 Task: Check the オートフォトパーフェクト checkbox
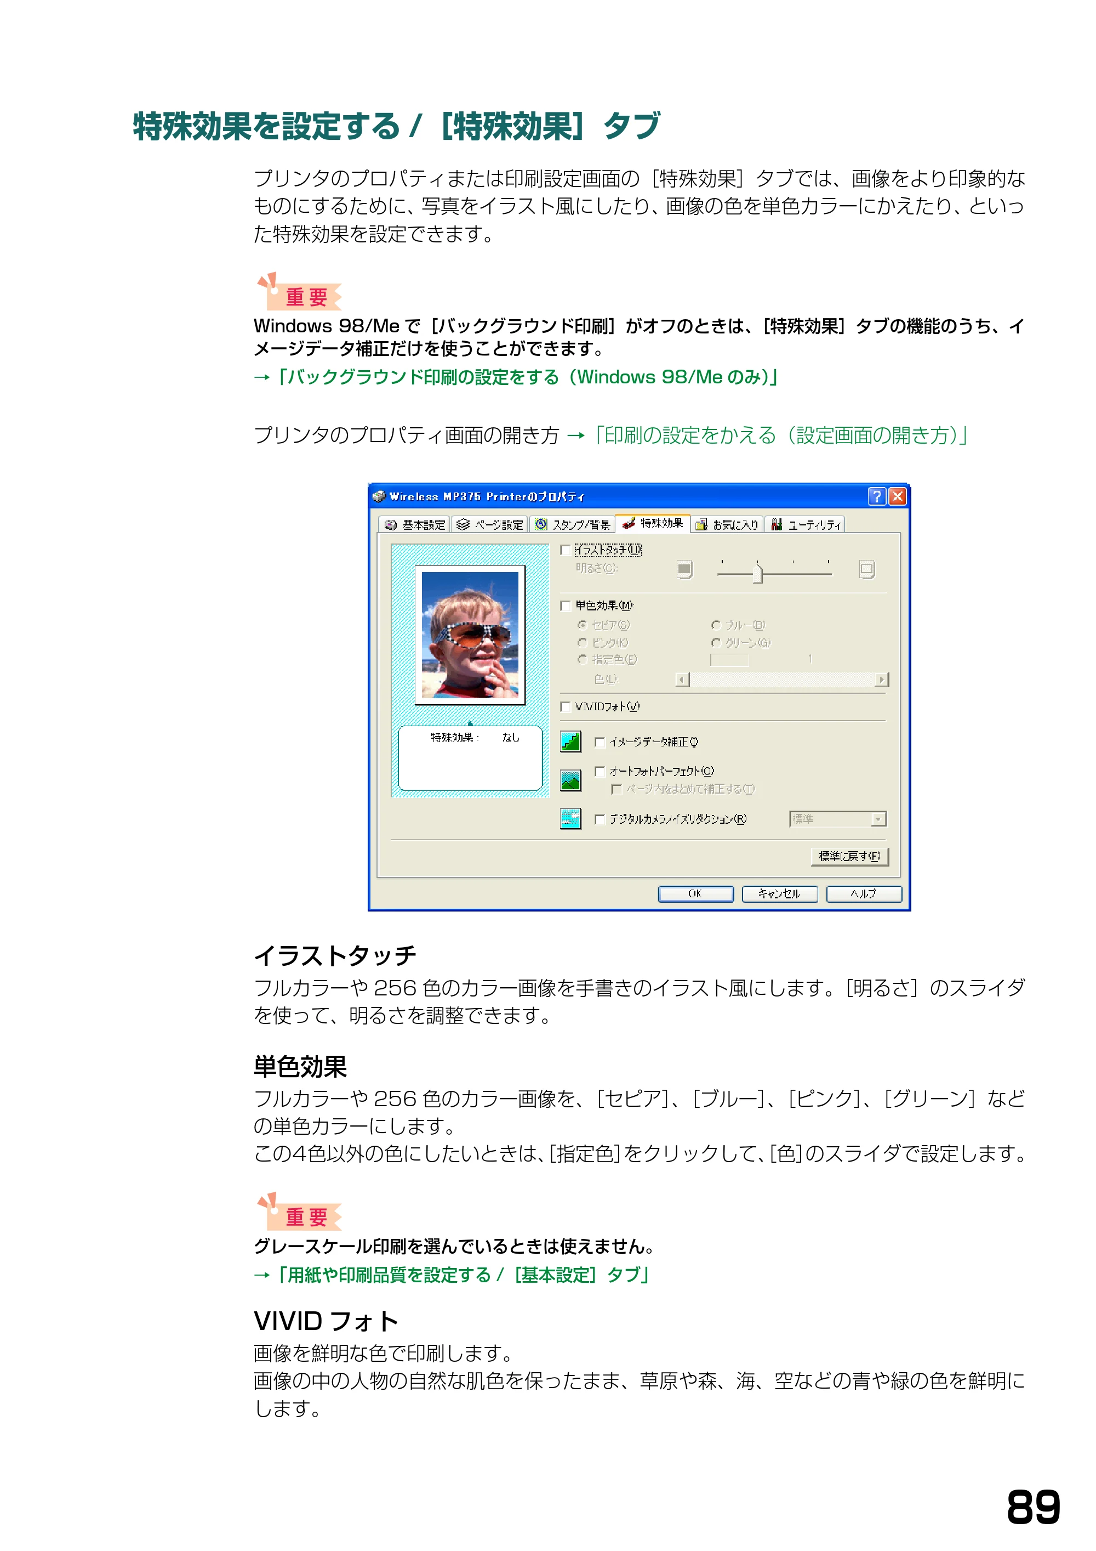[x=600, y=772]
